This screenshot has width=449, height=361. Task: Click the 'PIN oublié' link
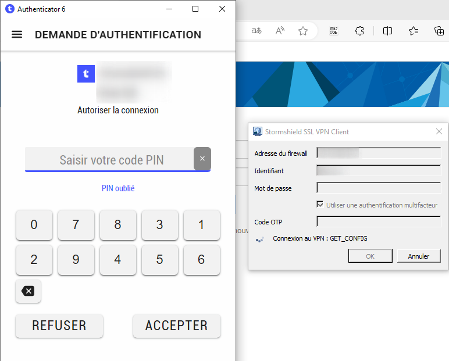118,188
